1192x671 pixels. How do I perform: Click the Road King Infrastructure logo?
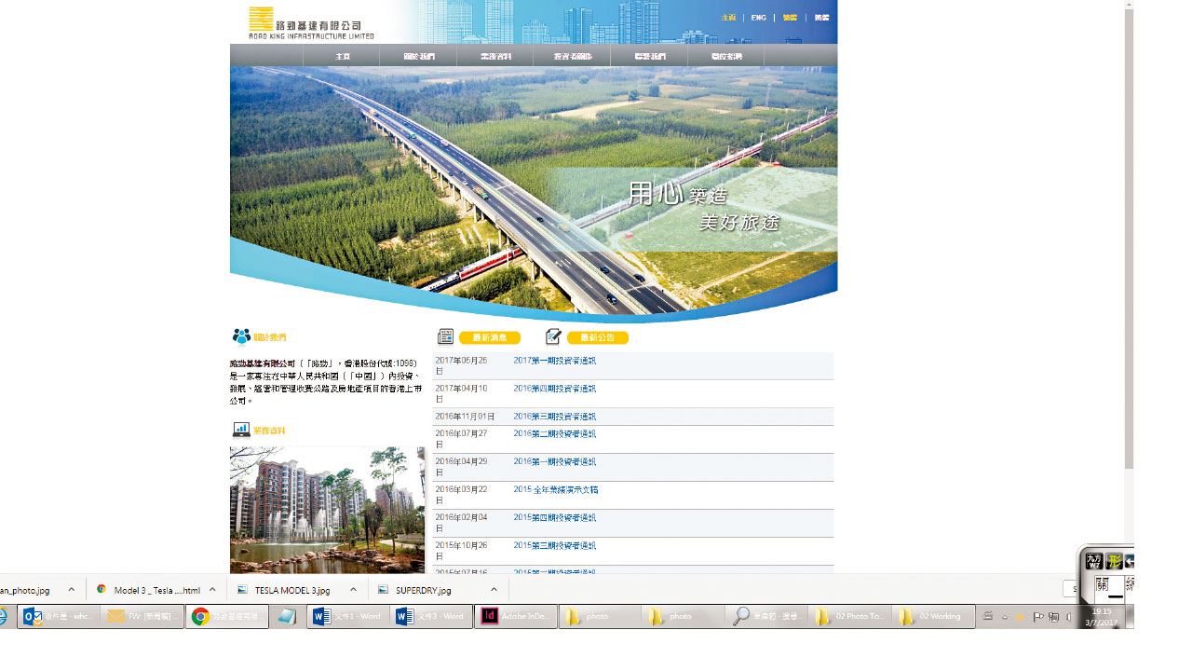tap(310, 22)
